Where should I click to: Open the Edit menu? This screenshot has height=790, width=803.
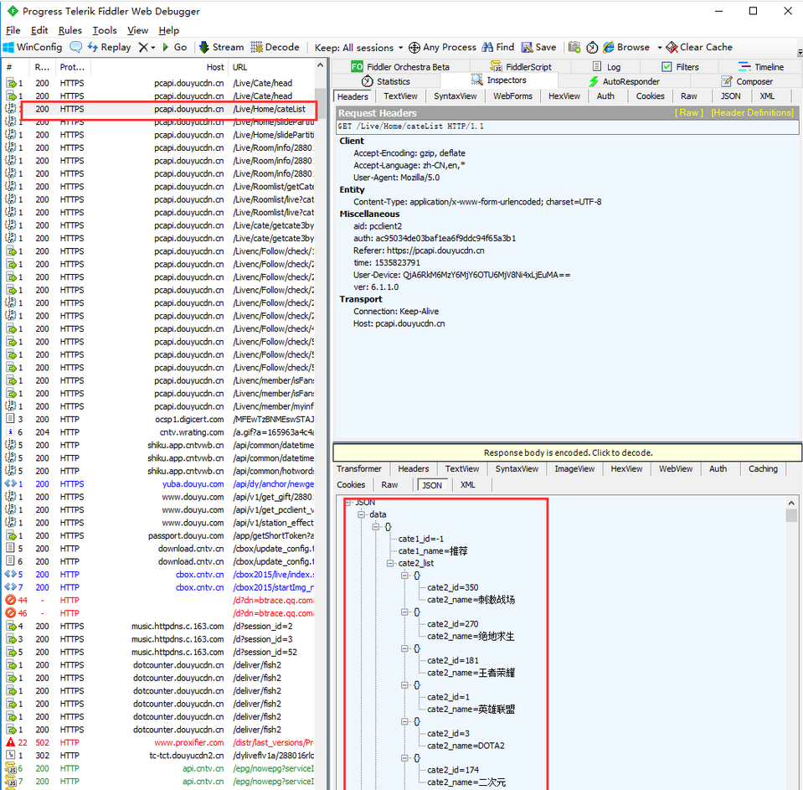(39, 30)
